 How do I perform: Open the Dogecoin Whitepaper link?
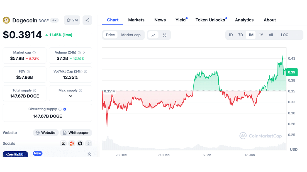[x=76, y=133]
